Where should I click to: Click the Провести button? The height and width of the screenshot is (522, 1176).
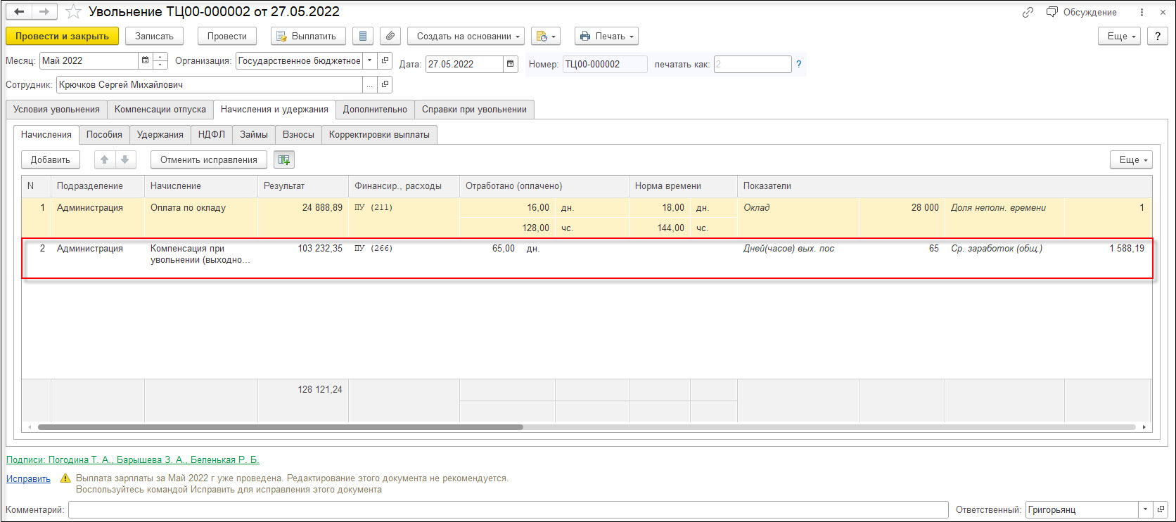[x=227, y=36]
